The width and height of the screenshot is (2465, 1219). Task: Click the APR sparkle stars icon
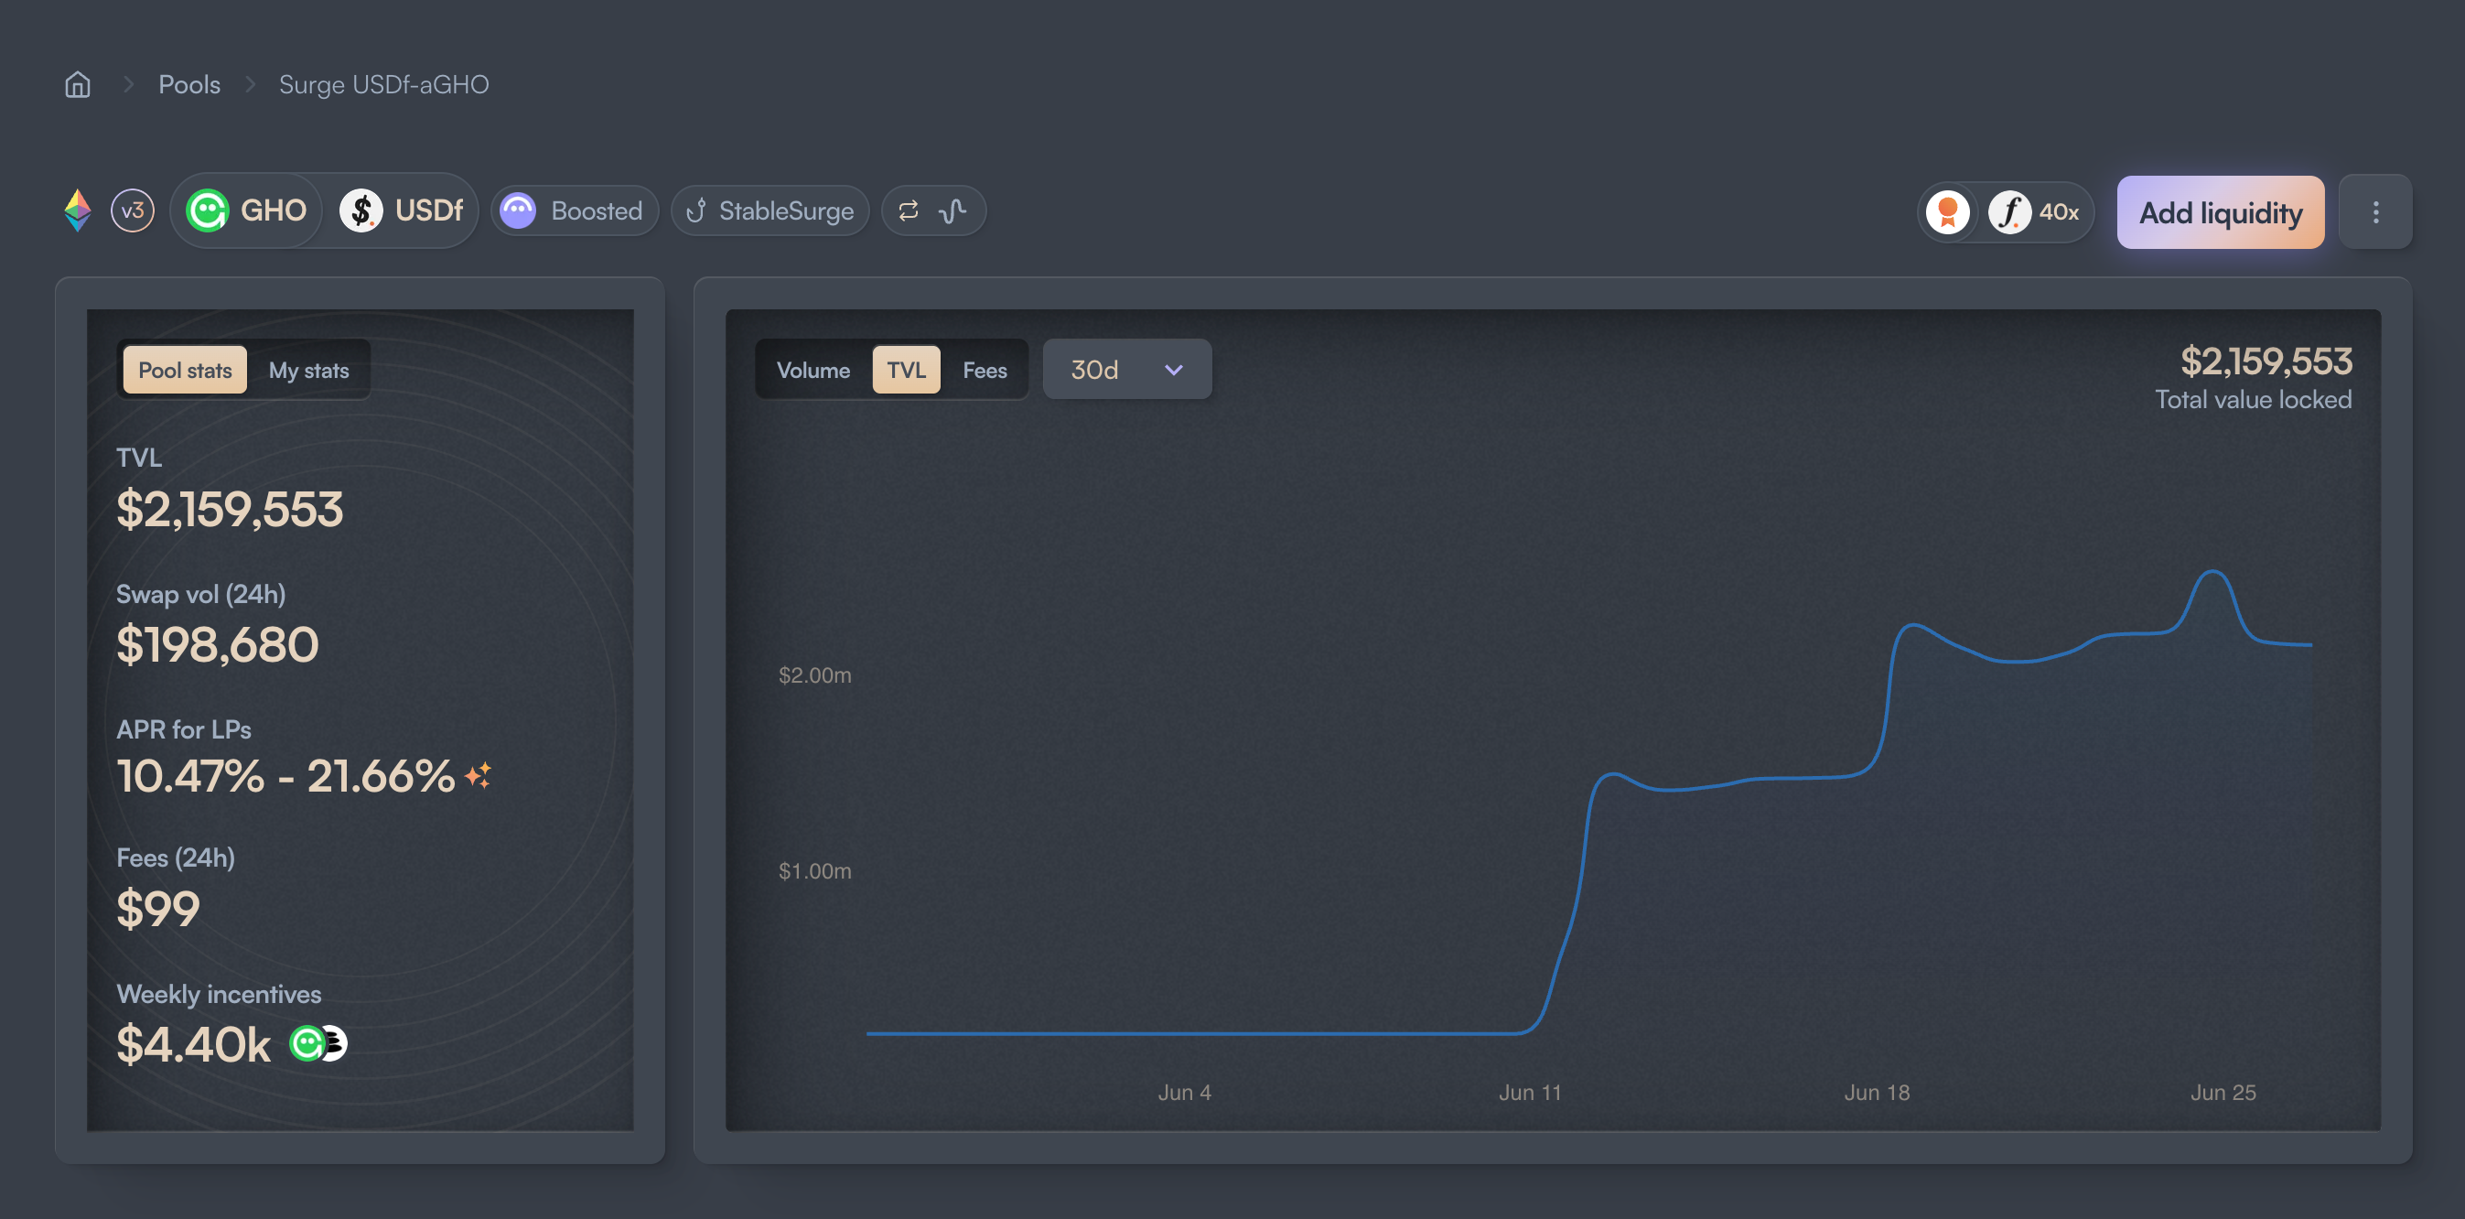coord(479,775)
